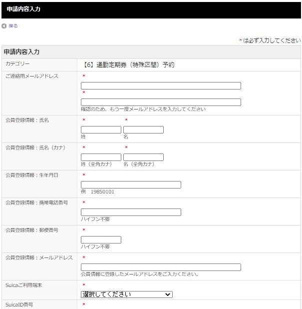Click the back arrow icon beside 戻る
The width and height of the screenshot is (302, 309).
(4, 26)
